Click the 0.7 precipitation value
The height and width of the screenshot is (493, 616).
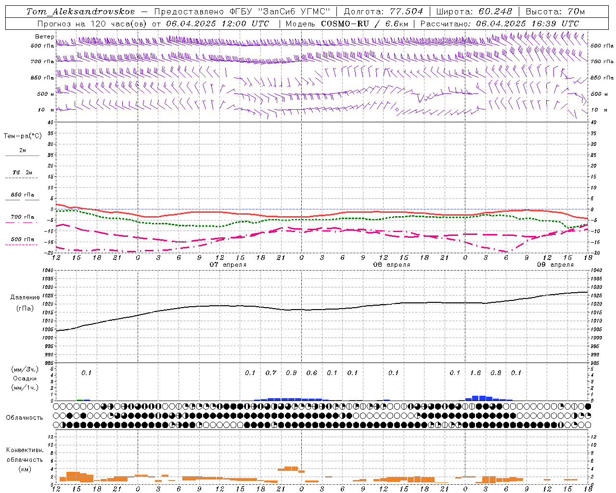pos(271,373)
